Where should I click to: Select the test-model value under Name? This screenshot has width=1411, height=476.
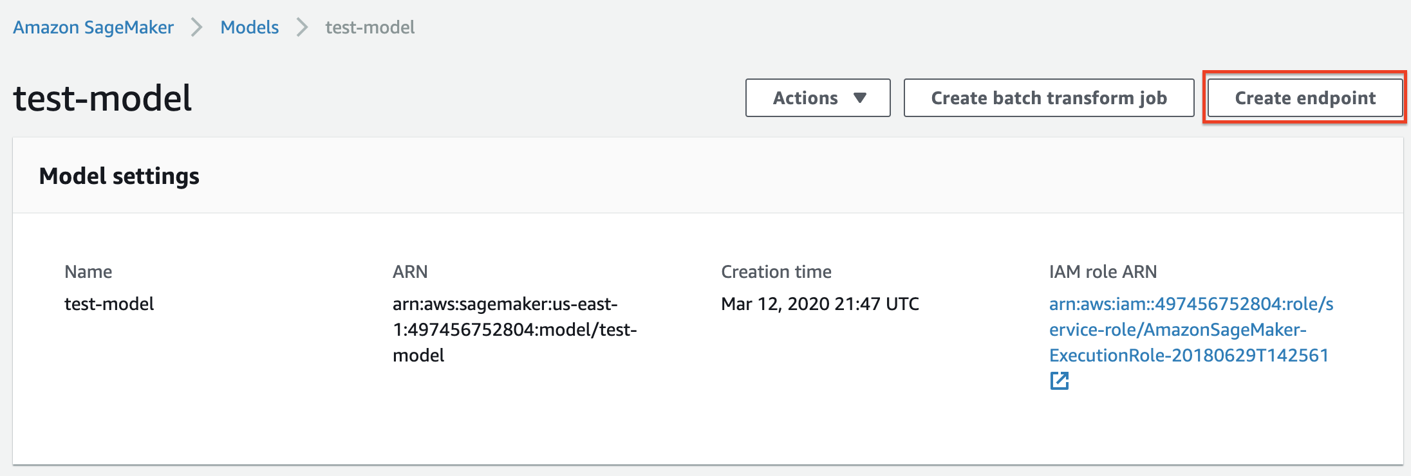(x=109, y=304)
